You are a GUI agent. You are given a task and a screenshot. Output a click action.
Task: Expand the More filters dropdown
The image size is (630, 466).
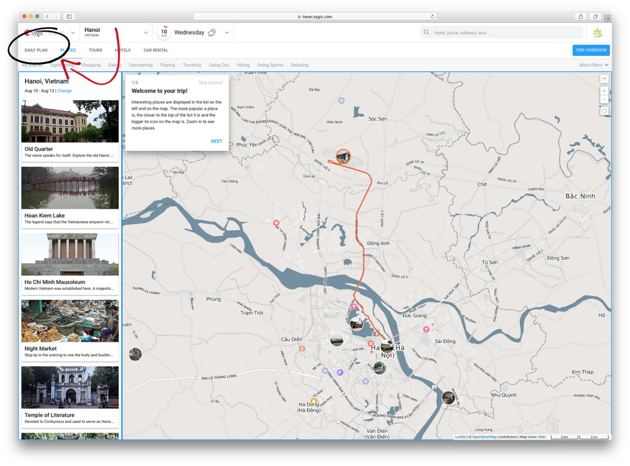(594, 65)
